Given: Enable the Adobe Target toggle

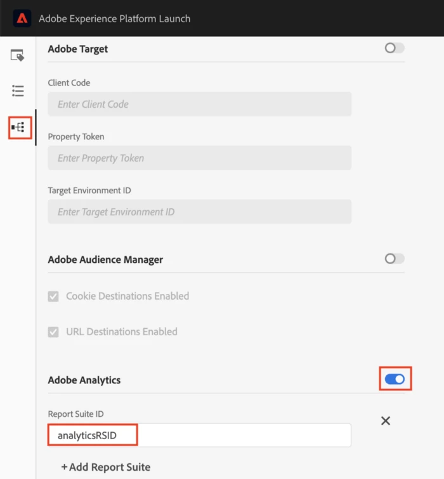Looking at the screenshot, I should [395, 48].
